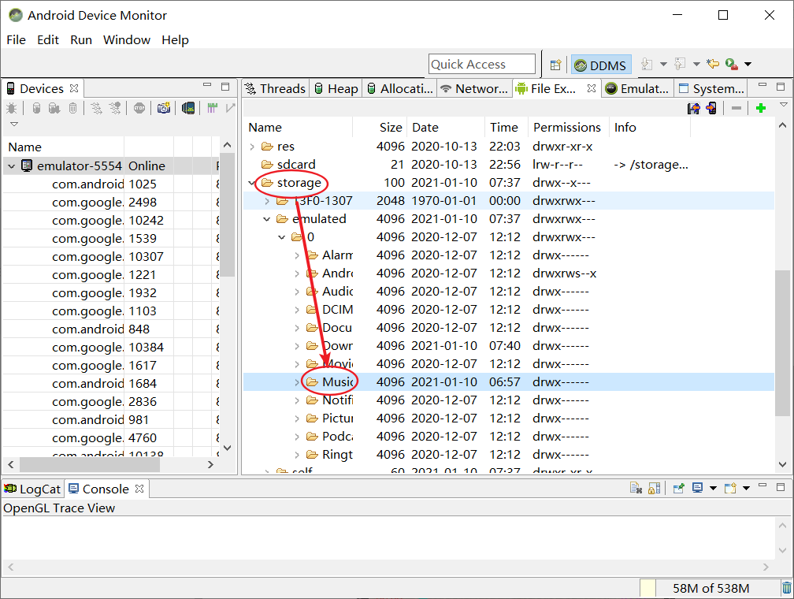
Task: Take a device screenshot with camera icon
Action: coord(164,108)
